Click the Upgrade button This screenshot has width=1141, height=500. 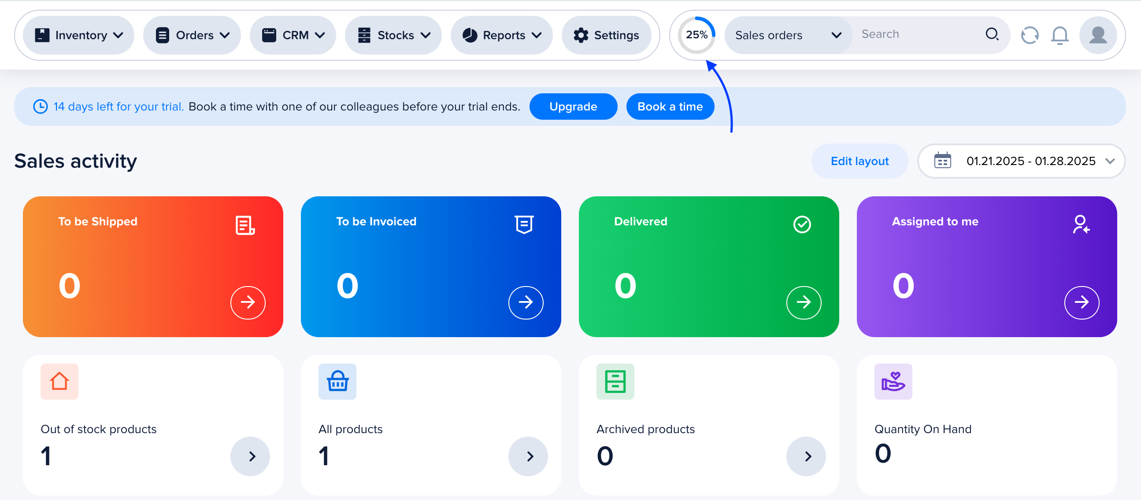573,106
